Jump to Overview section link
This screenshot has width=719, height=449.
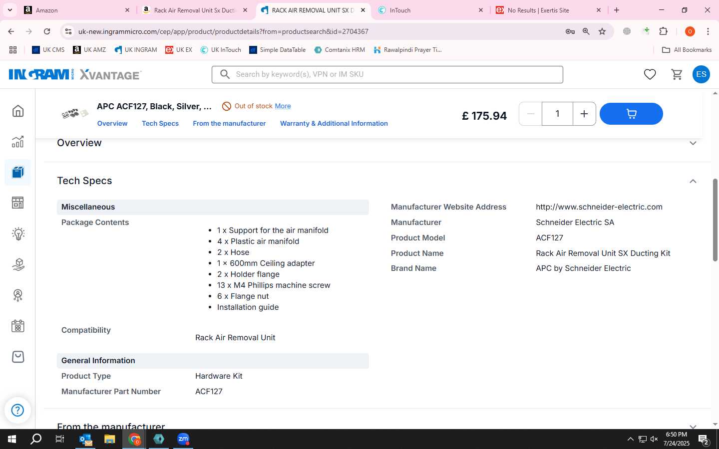pos(112,124)
